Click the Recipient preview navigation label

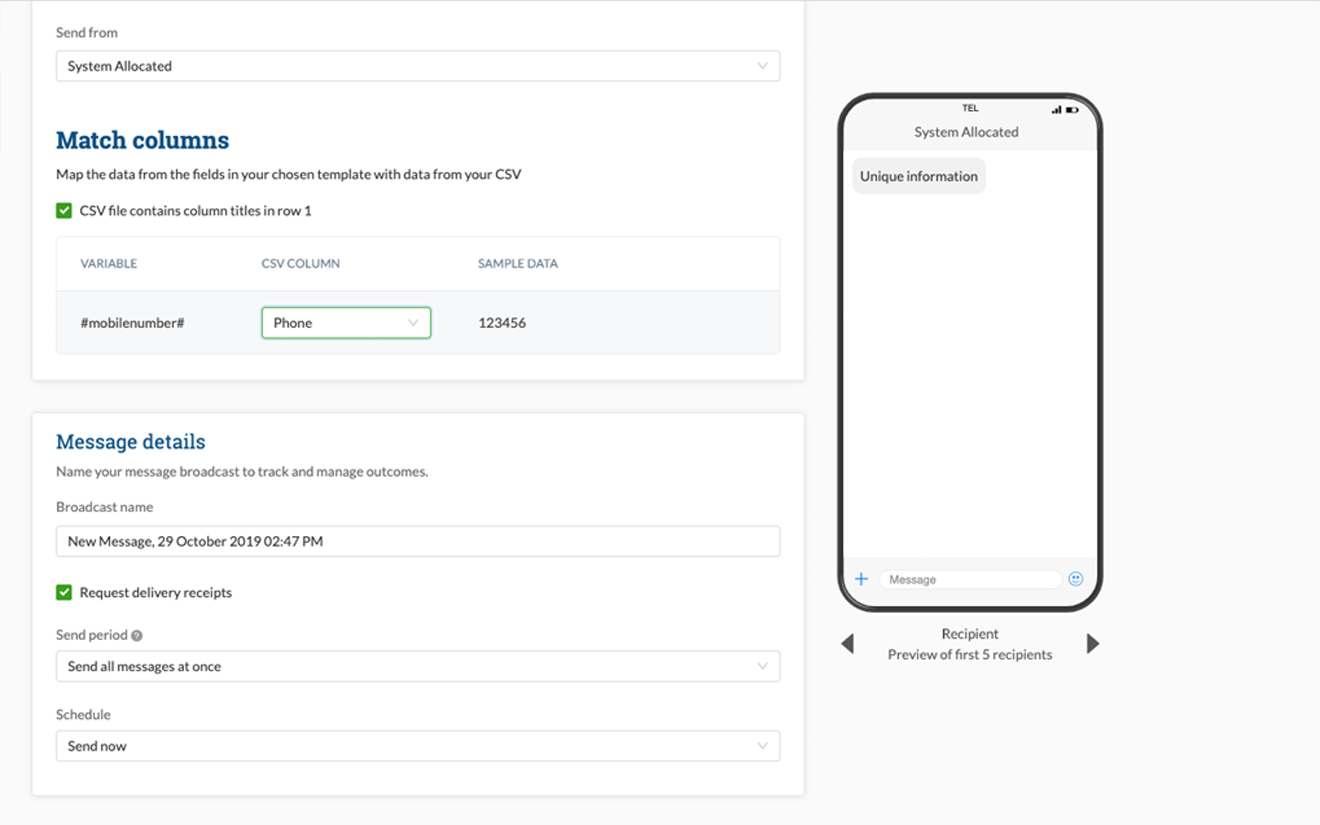pyautogui.click(x=970, y=644)
